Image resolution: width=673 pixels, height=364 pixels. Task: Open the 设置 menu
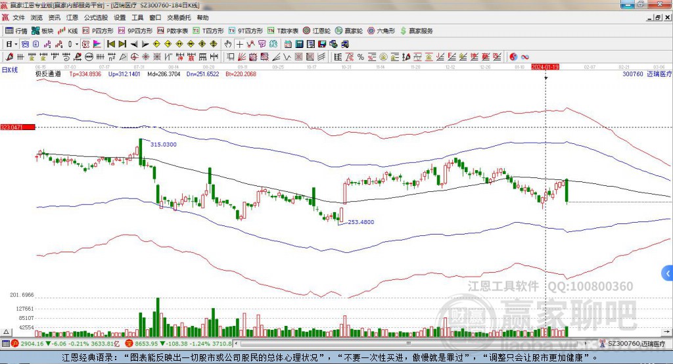click(120, 18)
